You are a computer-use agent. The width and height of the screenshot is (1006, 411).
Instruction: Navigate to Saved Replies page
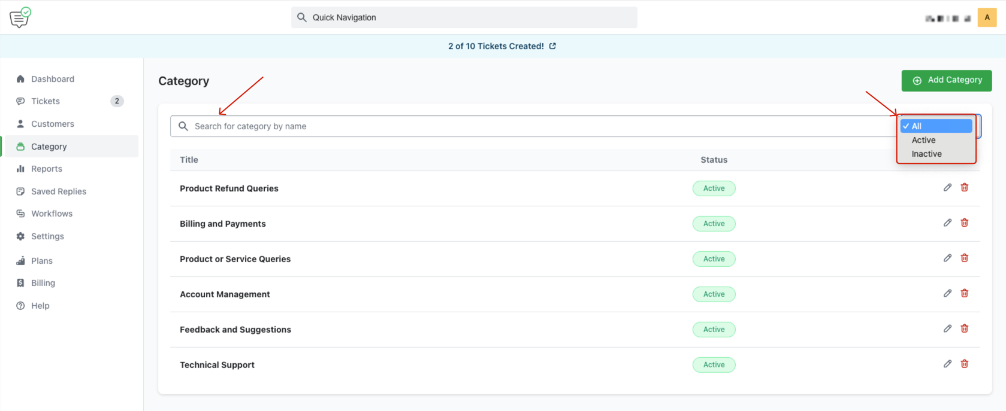(58, 191)
